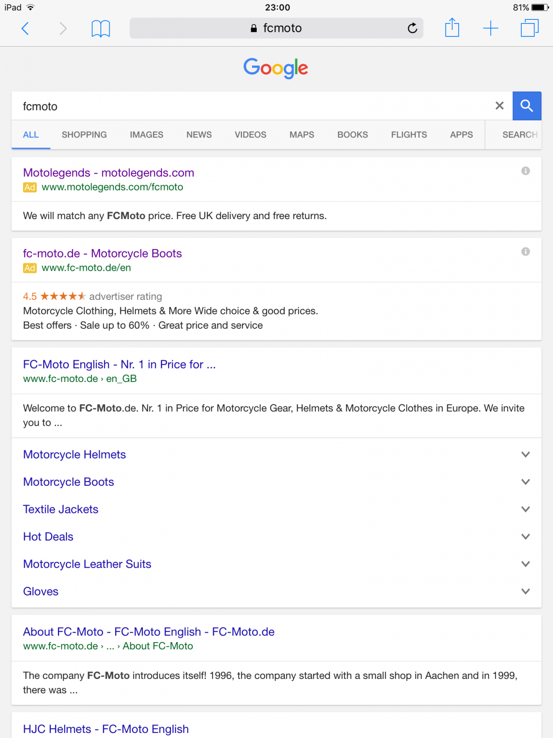Open the Safari bookmarks icon
This screenshot has width=553, height=738.
pyautogui.click(x=100, y=29)
